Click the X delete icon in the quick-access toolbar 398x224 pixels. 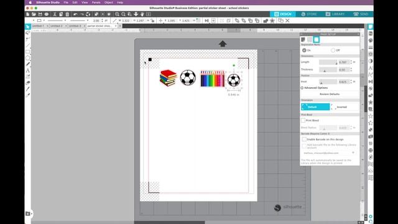click(x=287, y=21)
